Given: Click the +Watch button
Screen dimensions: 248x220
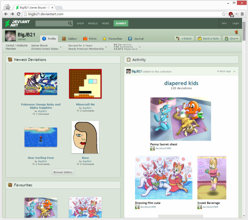Looking at the screenshot, I should coord(184,39).
